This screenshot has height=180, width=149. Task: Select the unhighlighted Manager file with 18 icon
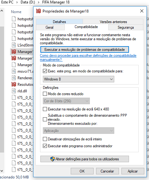[14, 58]
